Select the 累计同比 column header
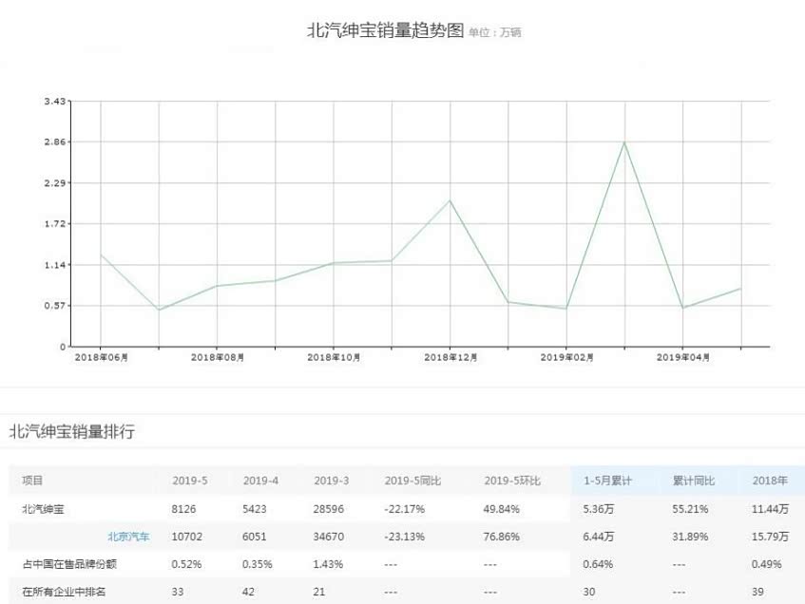The width and height of the screenshot is (805, 604). coord(693,481)
